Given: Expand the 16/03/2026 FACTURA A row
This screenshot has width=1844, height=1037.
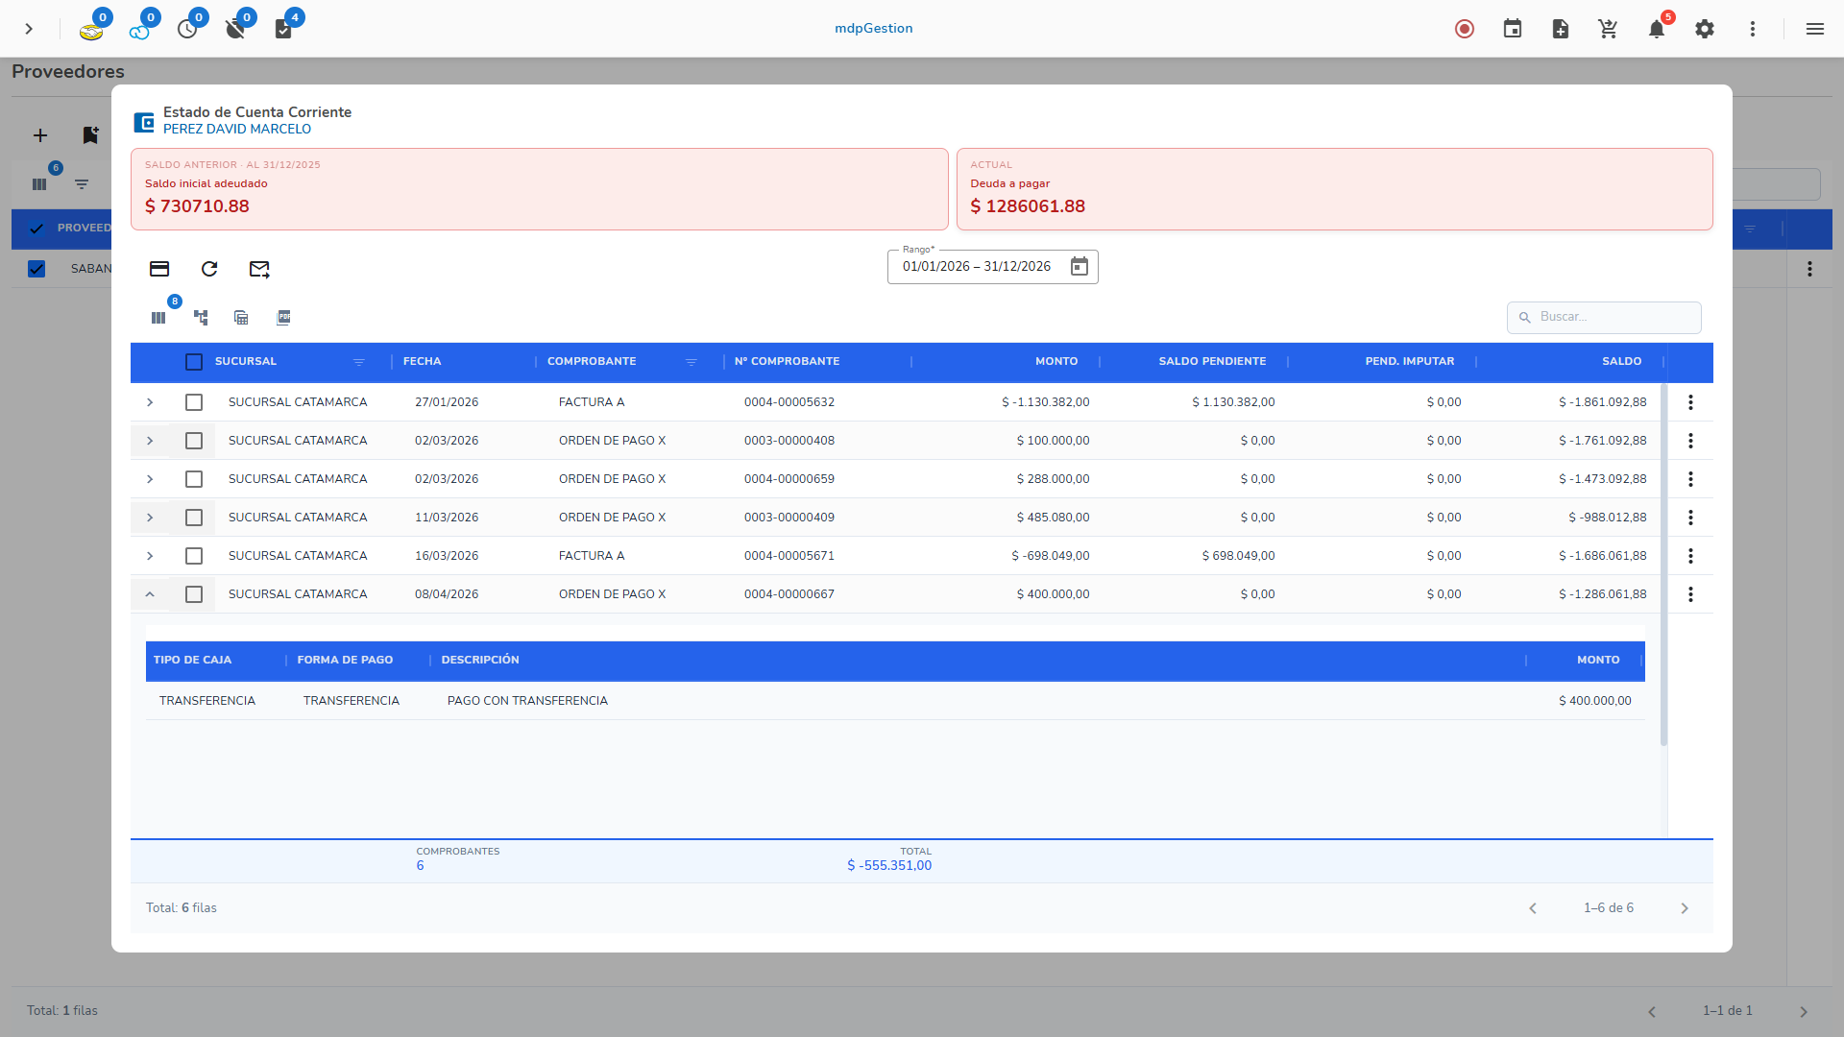Looking at the screenshot, I should pos(150,556).
